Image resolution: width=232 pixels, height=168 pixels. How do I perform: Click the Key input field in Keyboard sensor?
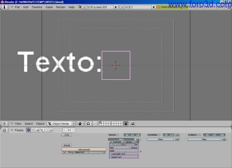click(x=122, y=148)
